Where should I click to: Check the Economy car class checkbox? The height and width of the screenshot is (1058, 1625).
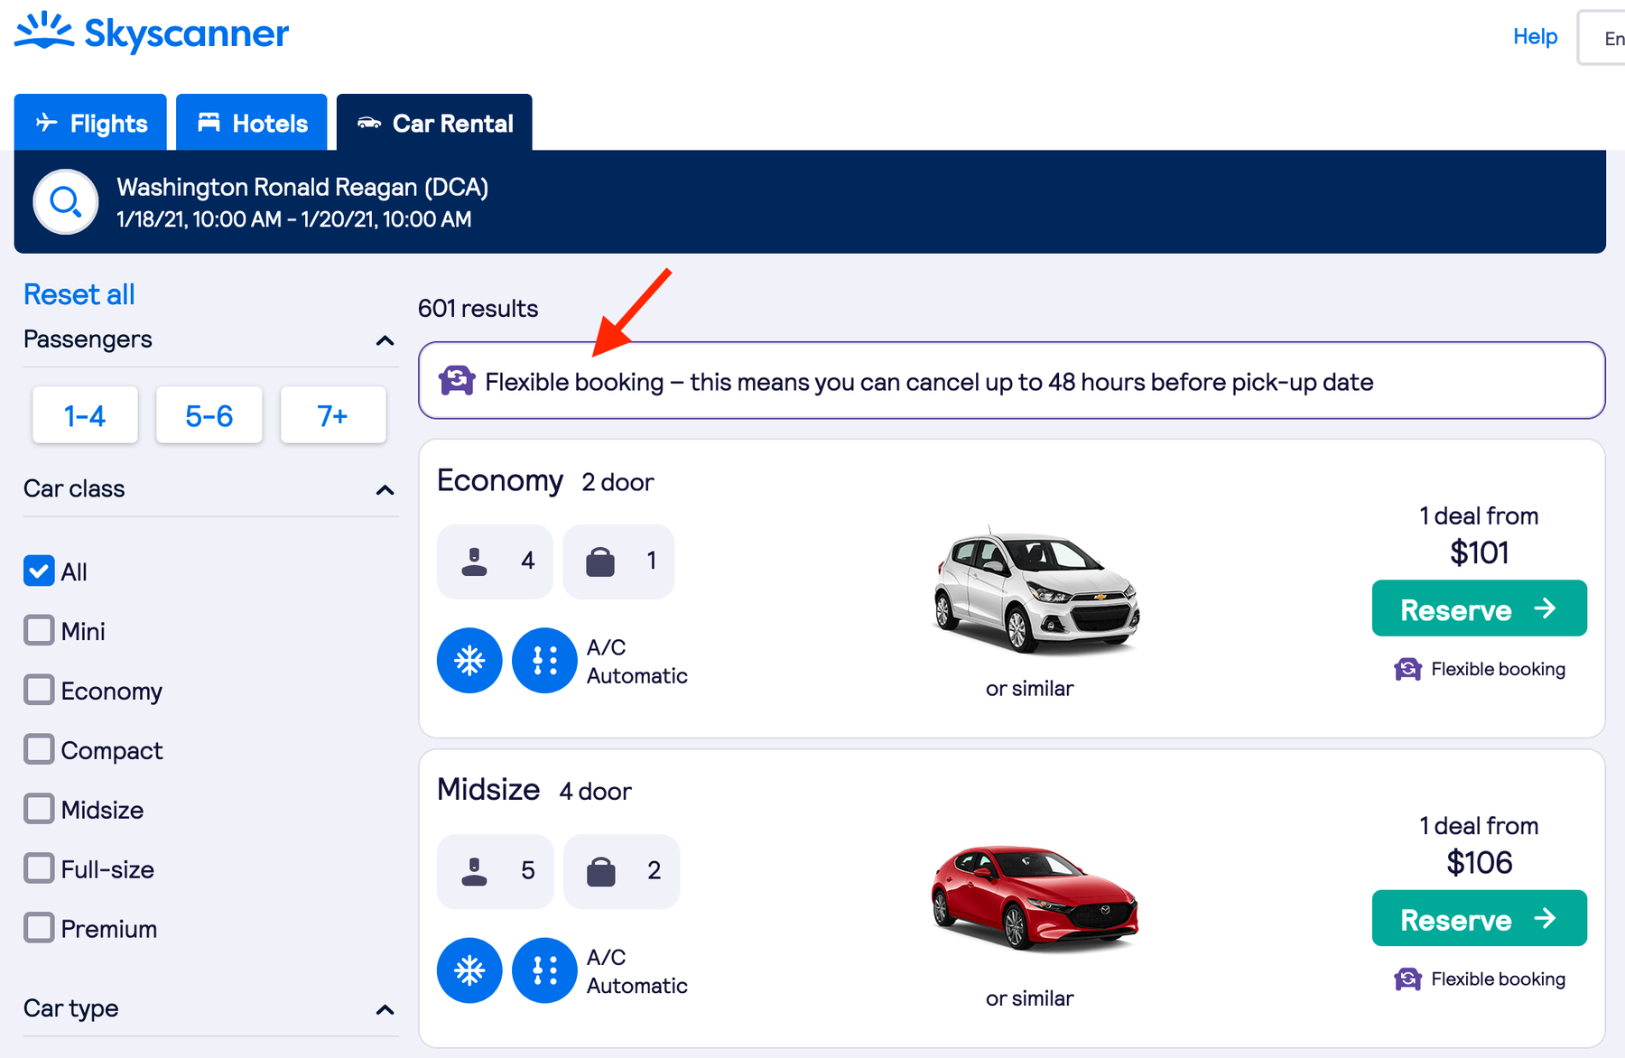39,690
